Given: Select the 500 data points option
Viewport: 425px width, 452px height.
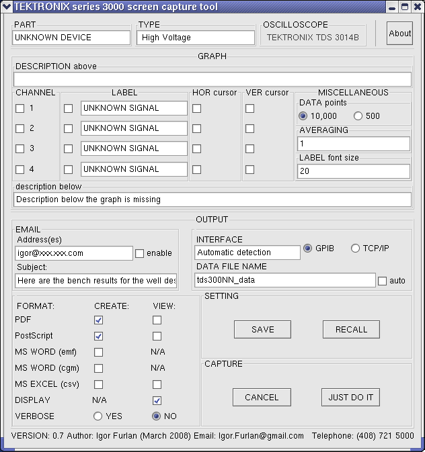Looking at the screenshot, I should click(x=358, y=116).
